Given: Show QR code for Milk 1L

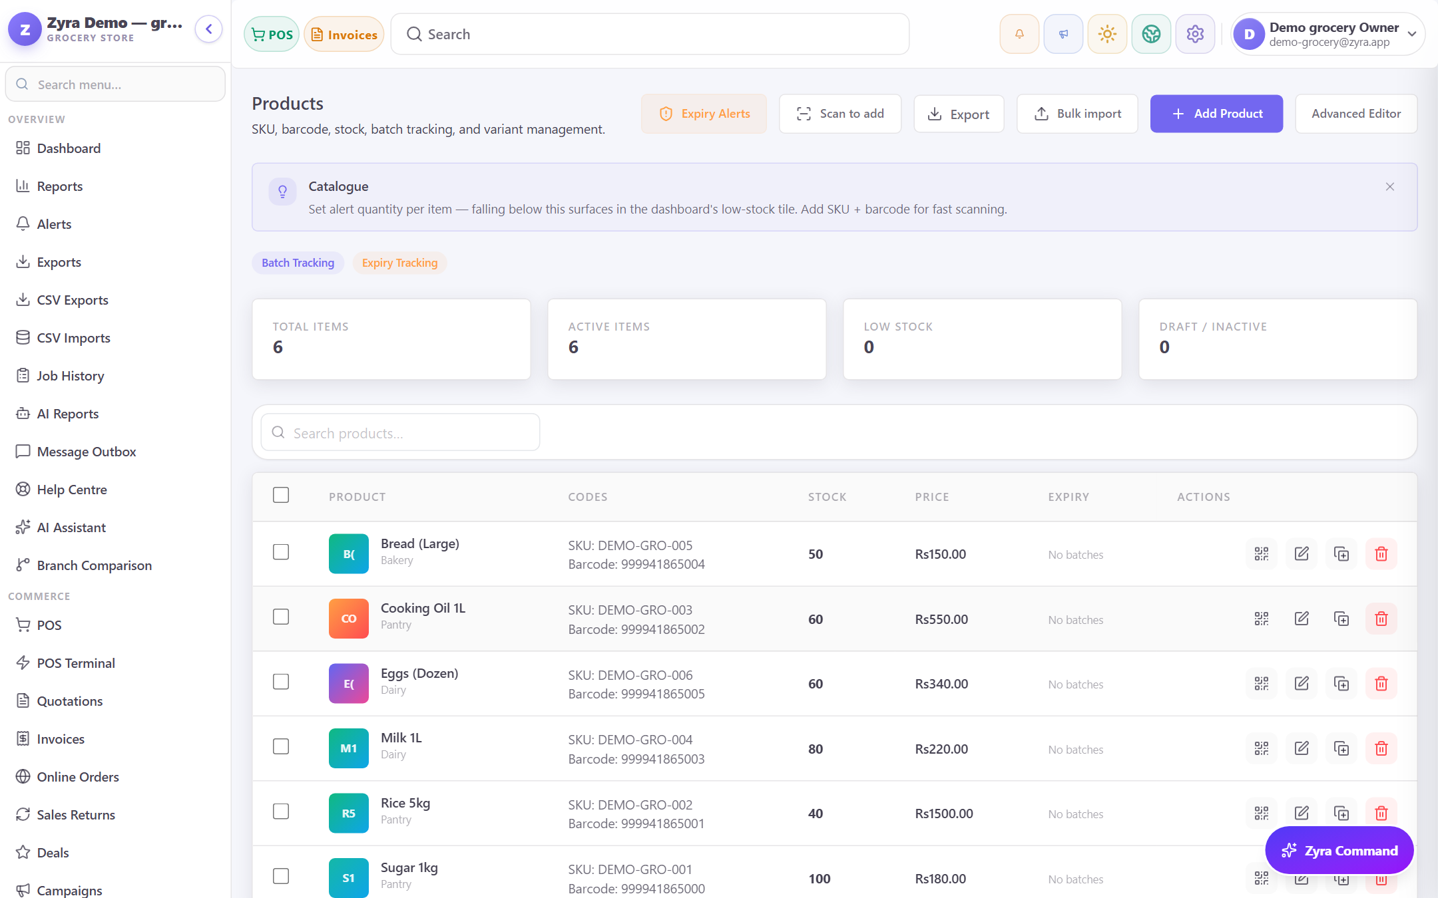Looking at the screenshot, I should pos(1262,748).
